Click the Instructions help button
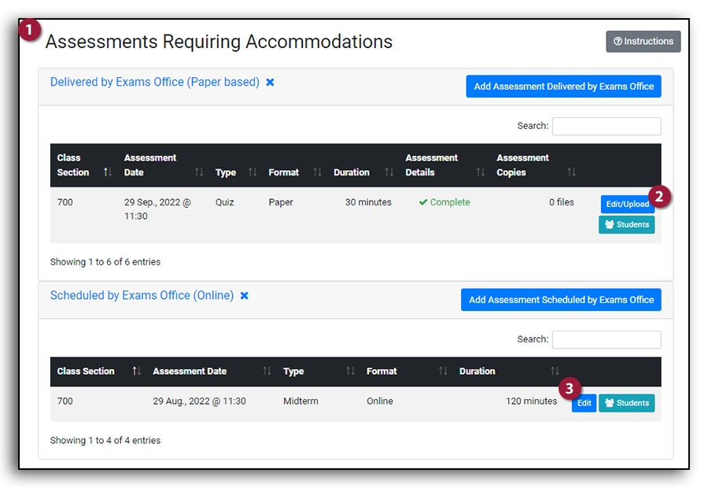Screen dimensions: 708x488 click(x=643, y=42)
